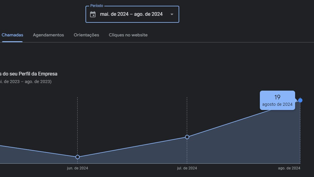Click the 2023 comparison period subtitle
The width and height of the screenshot is (314, 177).
pos(26,82)
